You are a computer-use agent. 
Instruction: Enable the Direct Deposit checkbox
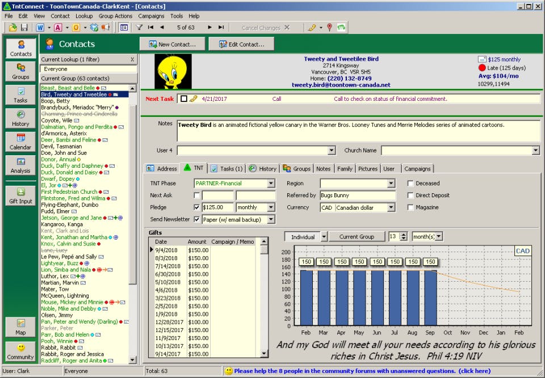410,196
